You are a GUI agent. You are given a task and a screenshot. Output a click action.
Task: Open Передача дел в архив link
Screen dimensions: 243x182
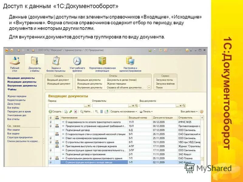click(x=19, y=111)
